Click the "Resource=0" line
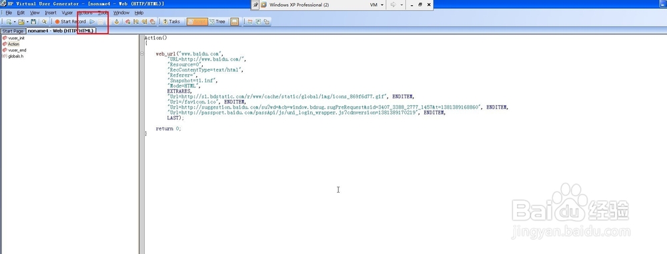Screen dimensions: 667x254 185,64
